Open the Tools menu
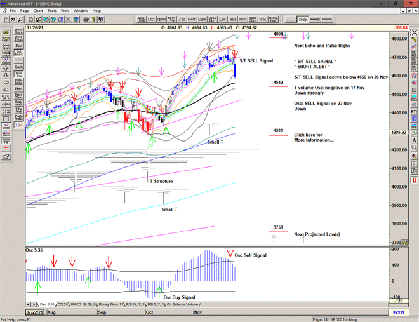419x322 pixels. (x=52, y=11)
